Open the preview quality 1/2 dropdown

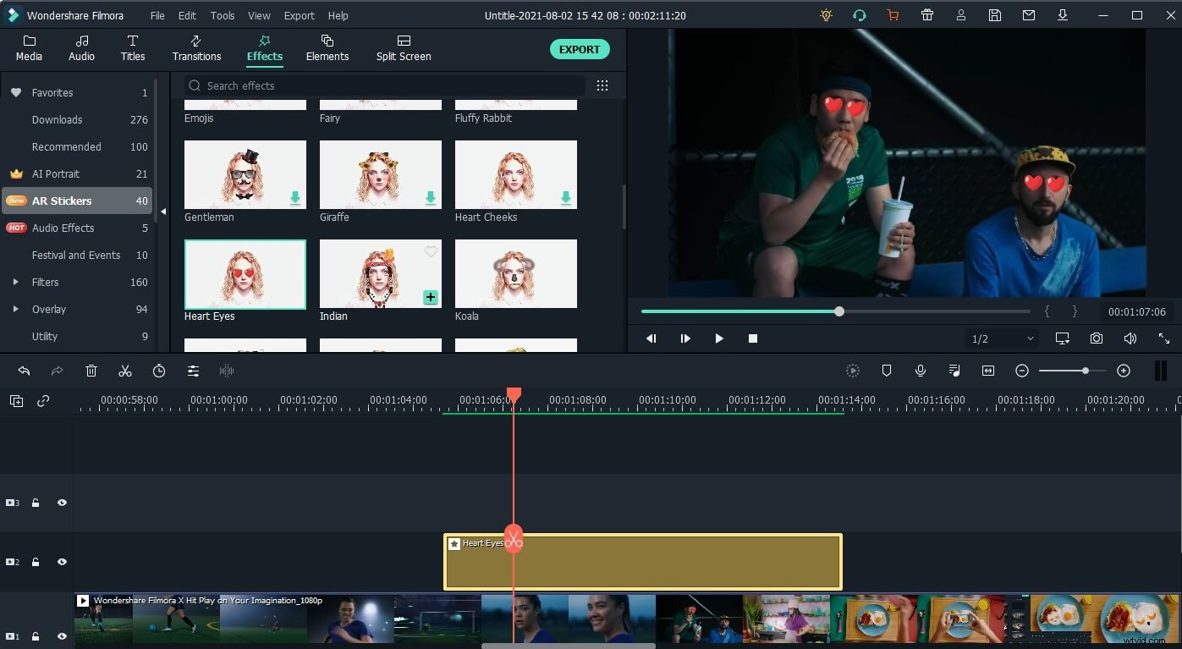click(1002, 338)
